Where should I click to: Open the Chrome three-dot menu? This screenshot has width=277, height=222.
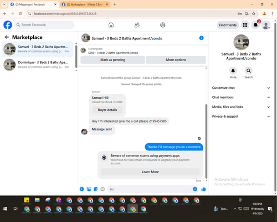tap(272, 14)
